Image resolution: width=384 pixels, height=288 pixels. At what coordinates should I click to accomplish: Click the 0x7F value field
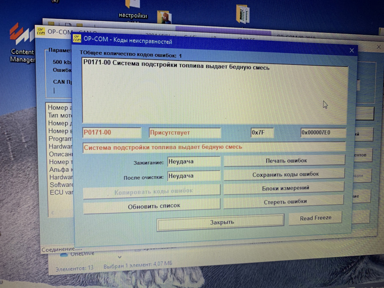[x=262, y=133]
